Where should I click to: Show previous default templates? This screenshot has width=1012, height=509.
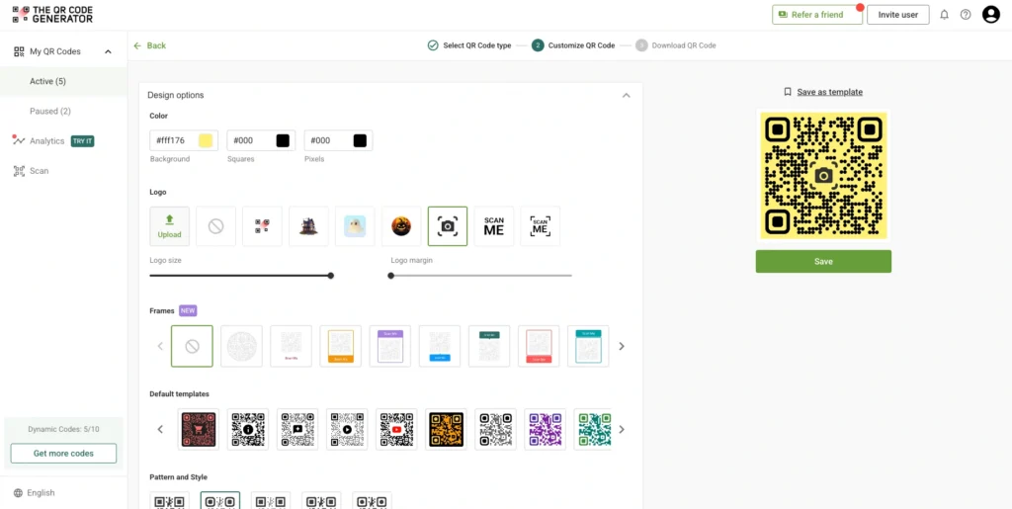pyautogui.click(x=160, y=429)
